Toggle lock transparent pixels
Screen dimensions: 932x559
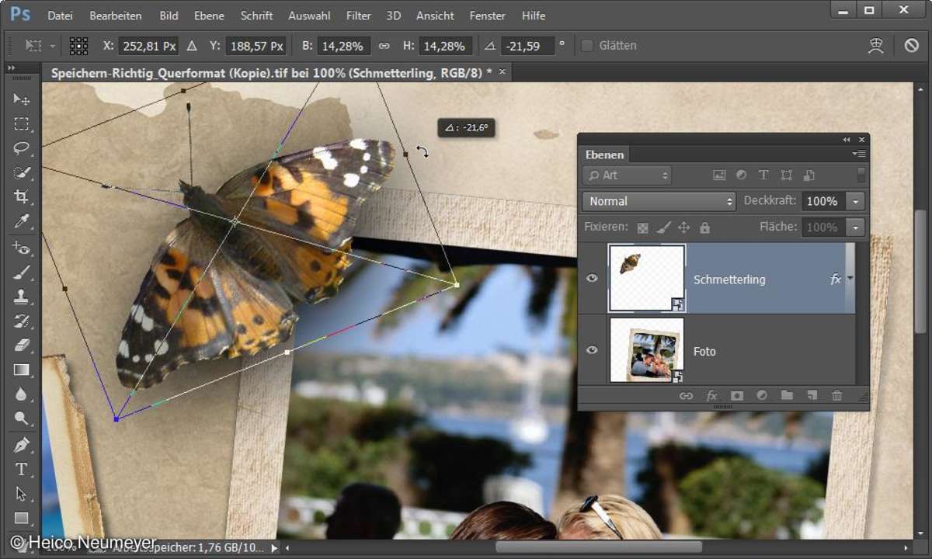click(x=642, y=227)
